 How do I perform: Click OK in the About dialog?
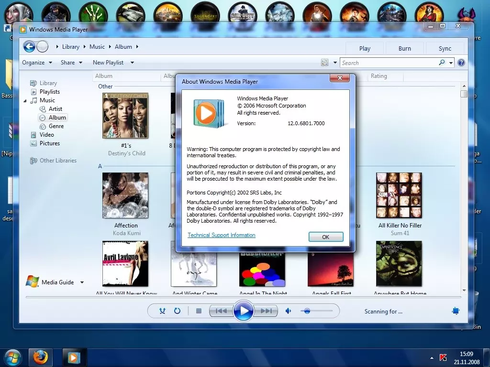pos(325,237)
